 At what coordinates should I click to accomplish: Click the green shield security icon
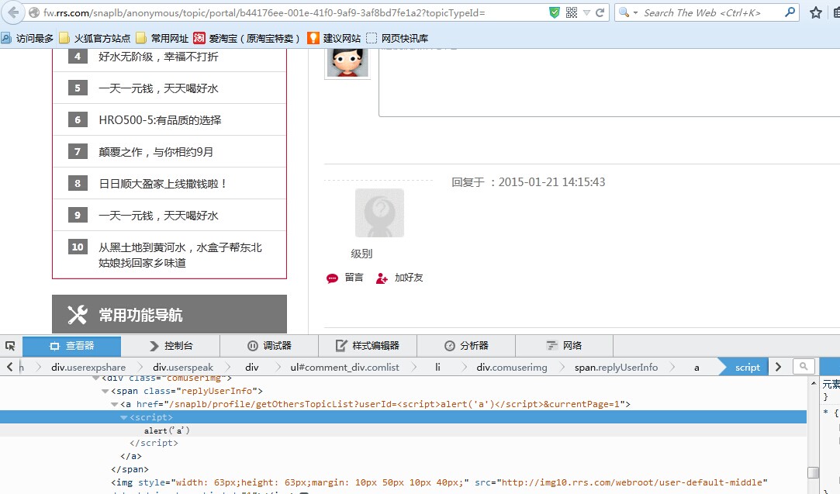click(x=555, y=12)
